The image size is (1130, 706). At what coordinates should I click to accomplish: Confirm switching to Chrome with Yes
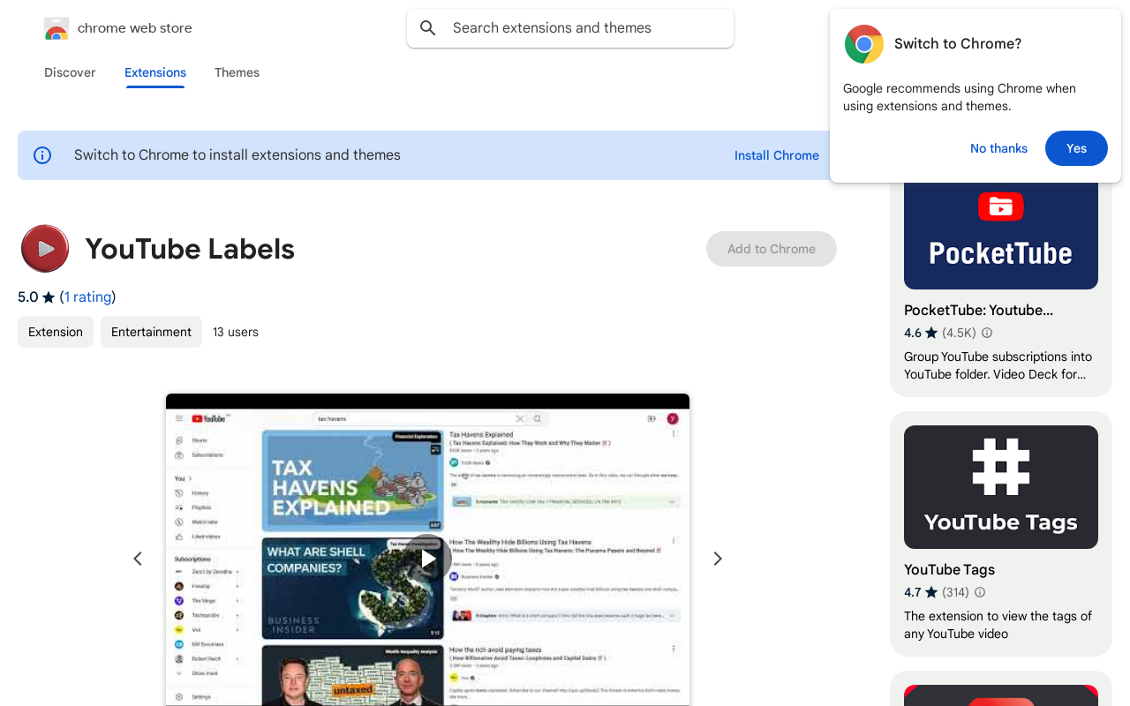click(x=1076, y=148)
